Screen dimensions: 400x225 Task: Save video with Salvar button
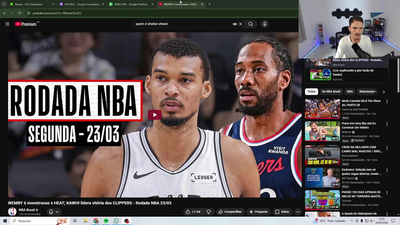coord(282,212)
